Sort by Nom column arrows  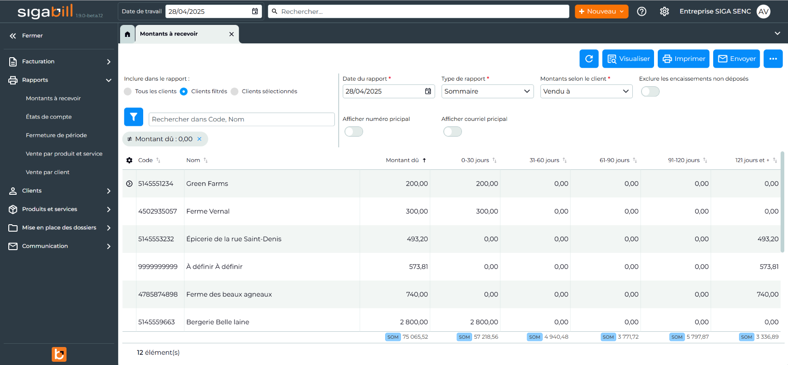point(206,160)
